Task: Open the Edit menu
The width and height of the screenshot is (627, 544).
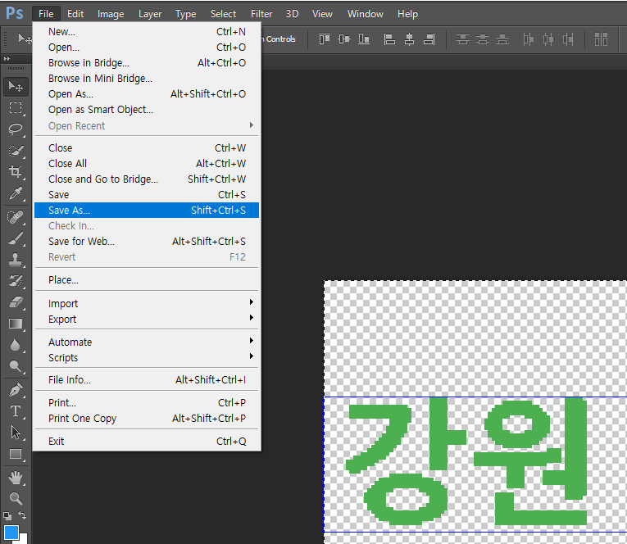Action: tap(75, 14)
